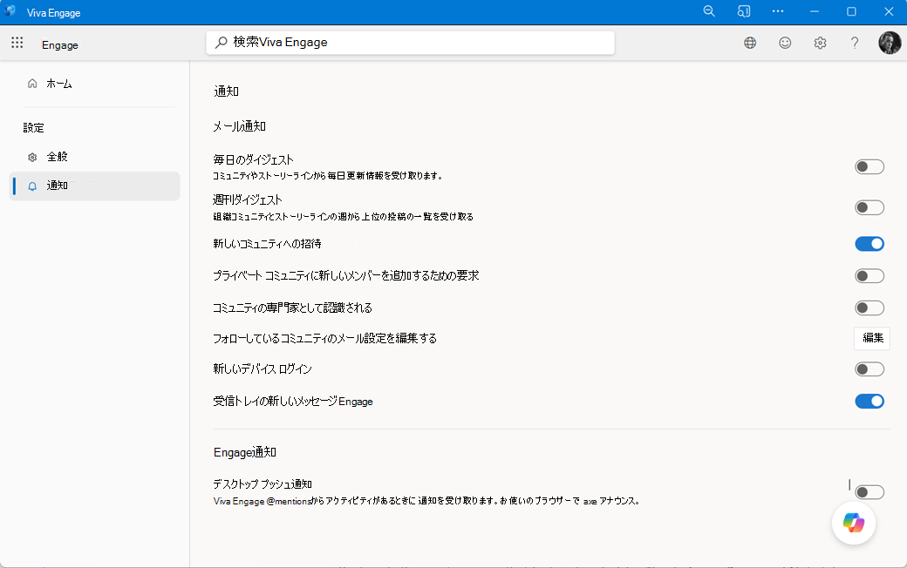Enable the 毎日のダイジェスト toggle
The image size is (907, 568).
(869, 167)
